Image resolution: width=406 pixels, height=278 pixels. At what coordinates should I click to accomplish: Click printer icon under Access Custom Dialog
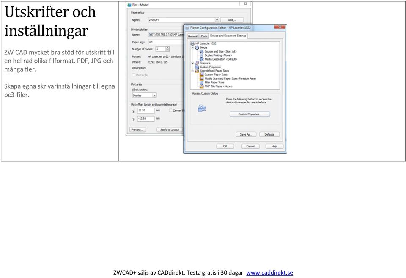coord(202,108)
